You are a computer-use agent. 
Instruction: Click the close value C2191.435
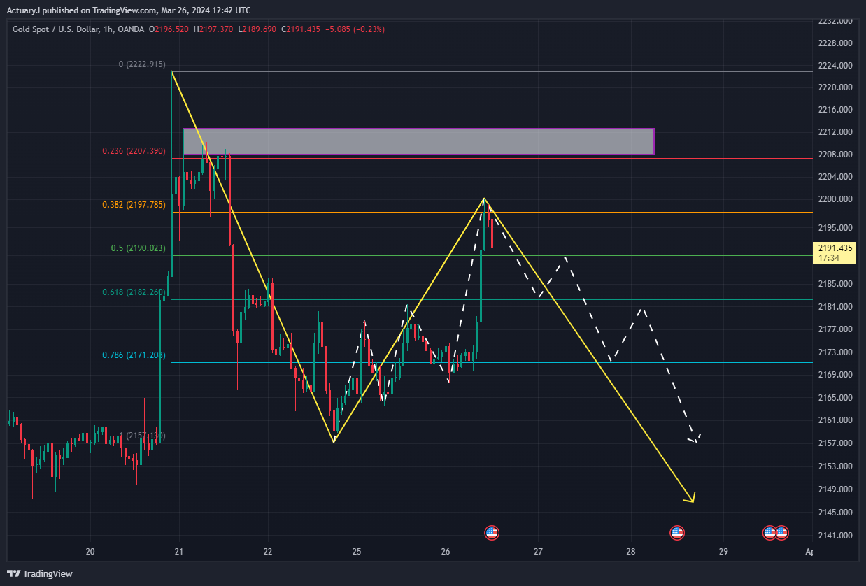300,29
